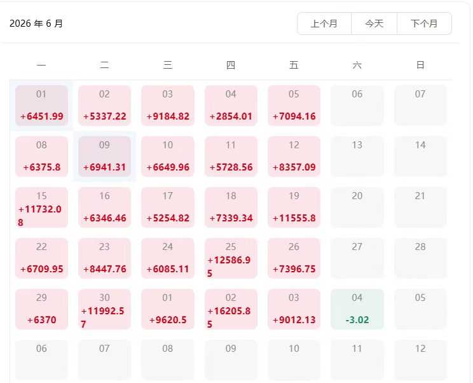
Task: Select green cell showing -3.02
Action: click(x=357, y=309)
